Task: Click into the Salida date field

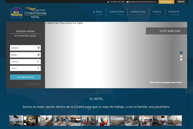Action: coord(25,55)
